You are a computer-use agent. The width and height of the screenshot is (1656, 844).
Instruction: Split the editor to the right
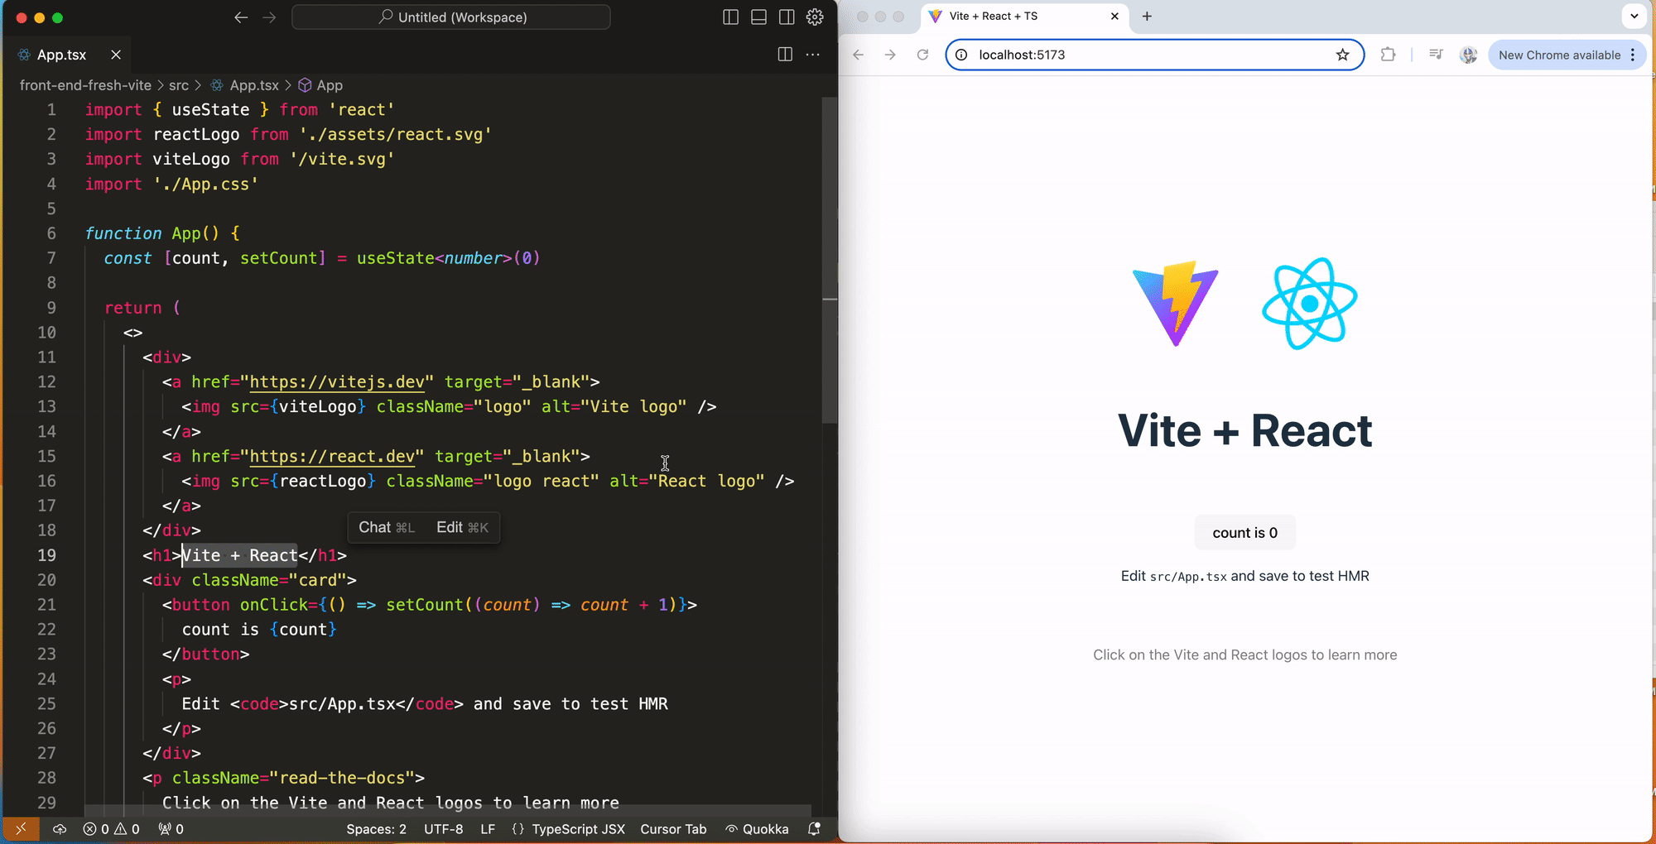[x=785, y=55]
